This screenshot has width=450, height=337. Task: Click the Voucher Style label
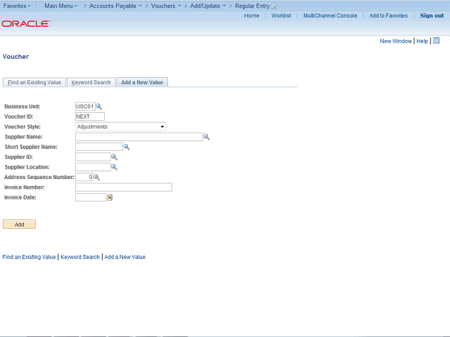point(22,126)
